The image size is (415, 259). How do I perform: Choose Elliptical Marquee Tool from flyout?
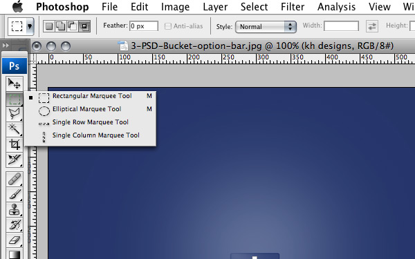(90, 109)
